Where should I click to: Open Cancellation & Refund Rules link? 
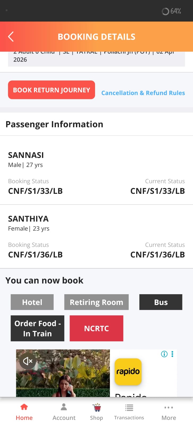143,93
